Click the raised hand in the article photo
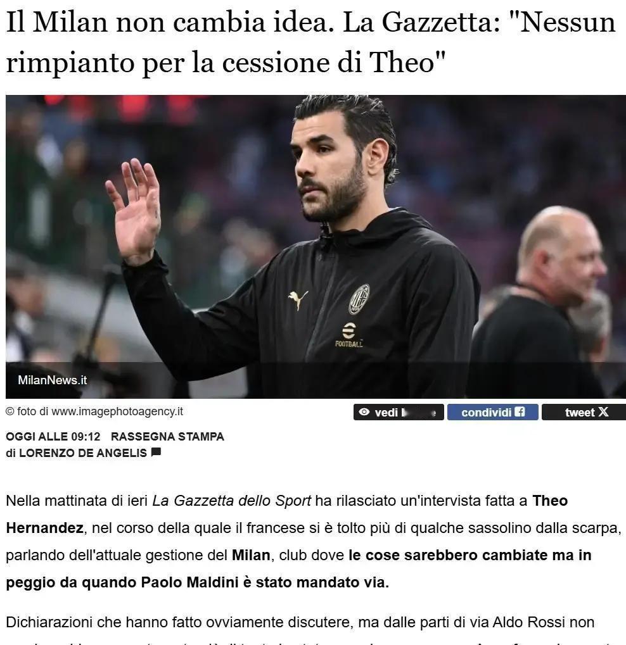This screenshot has width=626, height=645. click(x=134, y=211)
